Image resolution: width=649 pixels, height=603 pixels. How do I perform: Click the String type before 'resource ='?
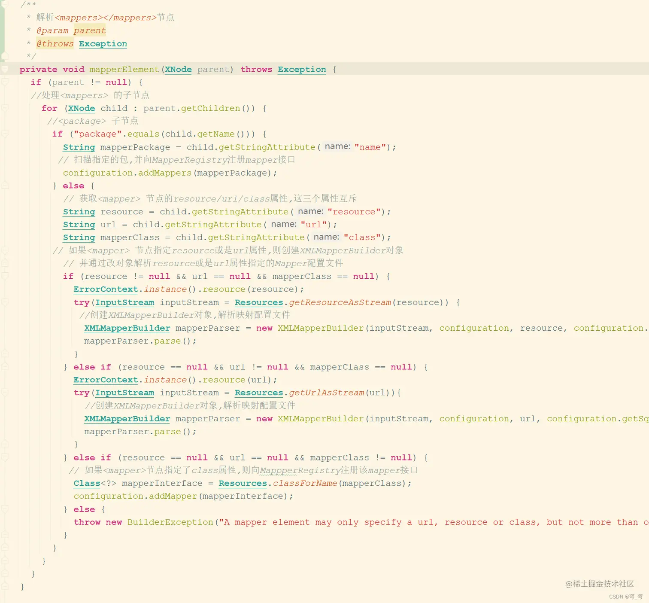[79, 212]
